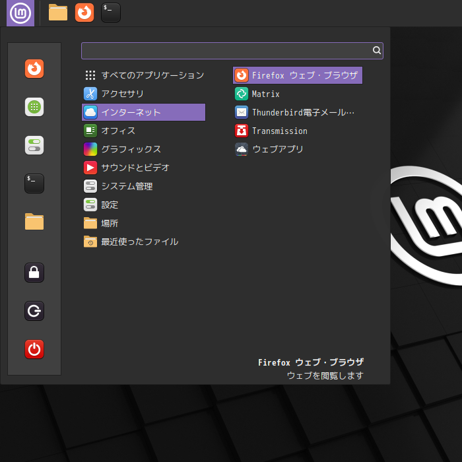Open Files from the top panel

coord(58,13)
